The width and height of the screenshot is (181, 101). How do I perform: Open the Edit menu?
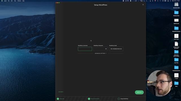(x=12, y=1)
